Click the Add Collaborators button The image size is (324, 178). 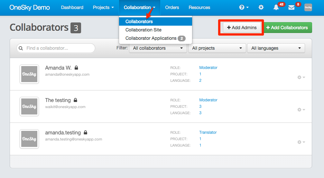tap(287, 28)
